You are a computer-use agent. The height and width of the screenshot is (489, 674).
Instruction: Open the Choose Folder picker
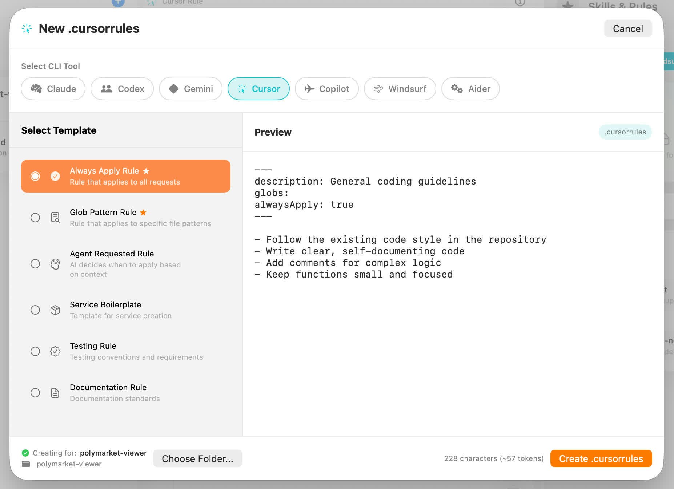click(198, 458)
